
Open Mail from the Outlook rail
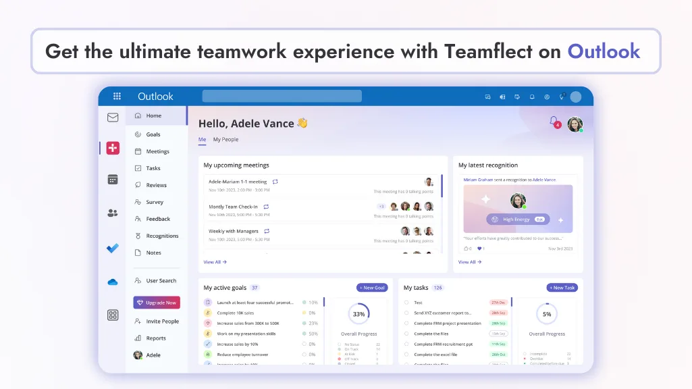[113, 118]
